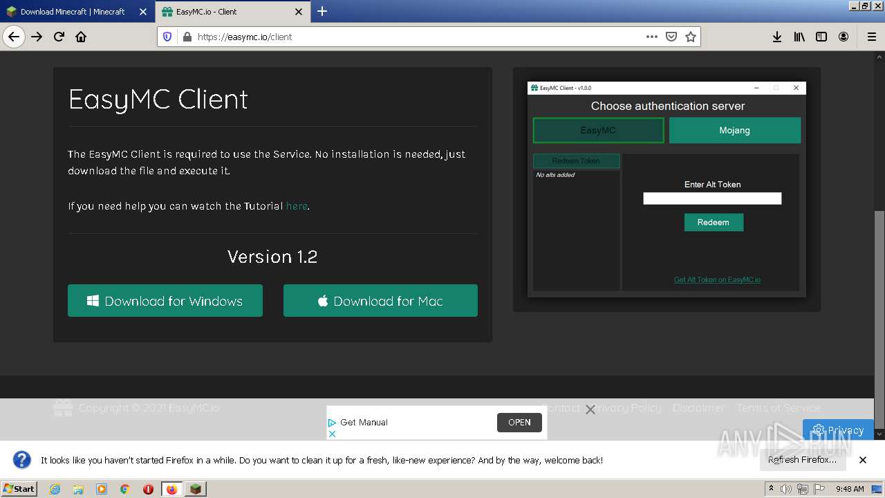
Task: Go forward with the browser forward arrow
Action: pos(37,37)
